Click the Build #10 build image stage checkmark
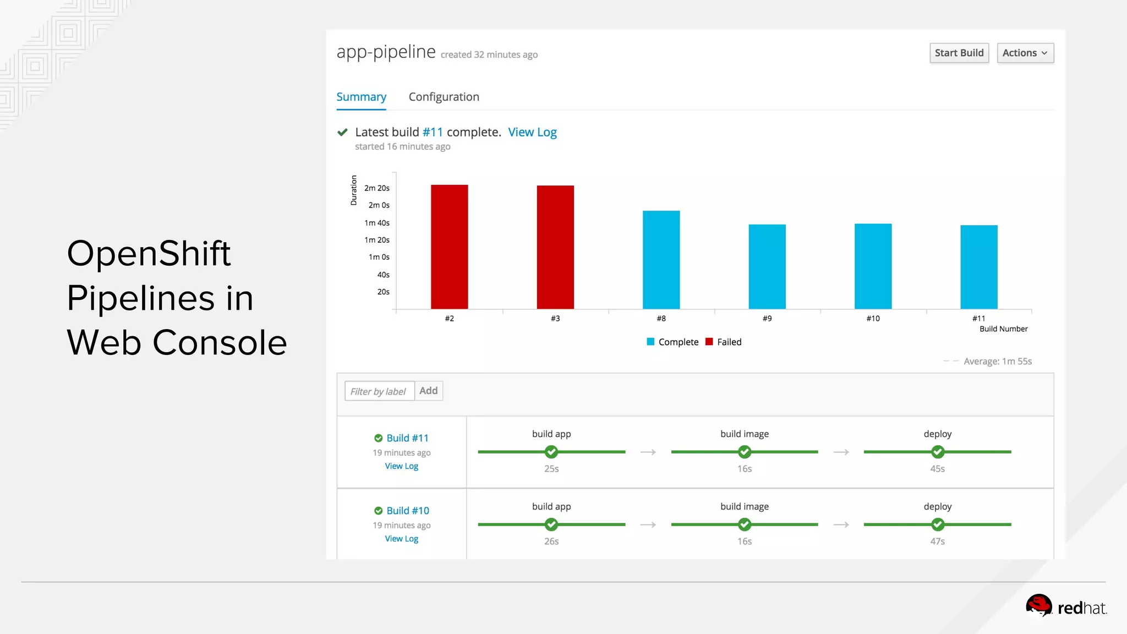Image resolution: width=1127 pixels, height=634 pixels. point(745,524)
